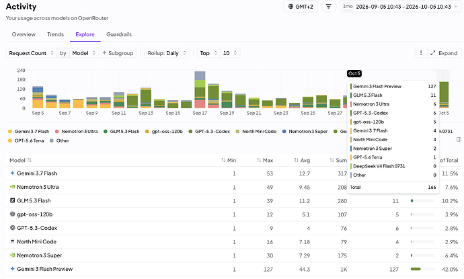The image size is (464, 279).
Task: Toggle the Gemini 3.7 Flash legend entry
Action: click(x=29, y=131)
